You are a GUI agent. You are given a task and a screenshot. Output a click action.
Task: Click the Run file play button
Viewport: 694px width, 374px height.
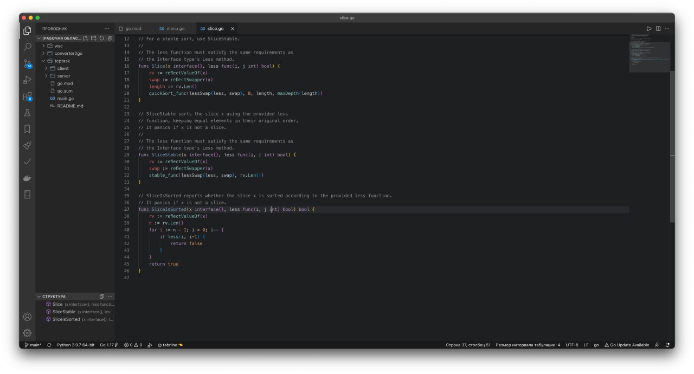(648, 29)
